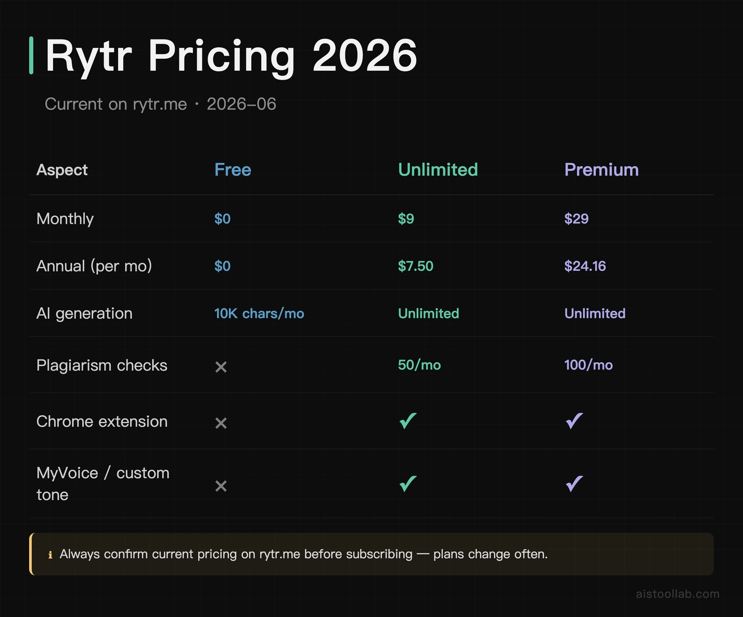Click purple checkmark in MyVoice custom tone row
Viewport: 743px width, 617px height.
[574, 483]
